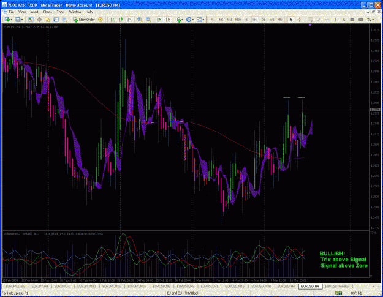Open the Tools menu
383x297 pixels.
(x=61, y=12)
